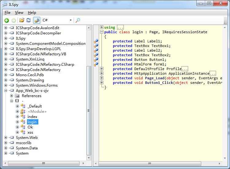The image size is (230, 169).
Task: Expand the References node
Action: (12, 96)
